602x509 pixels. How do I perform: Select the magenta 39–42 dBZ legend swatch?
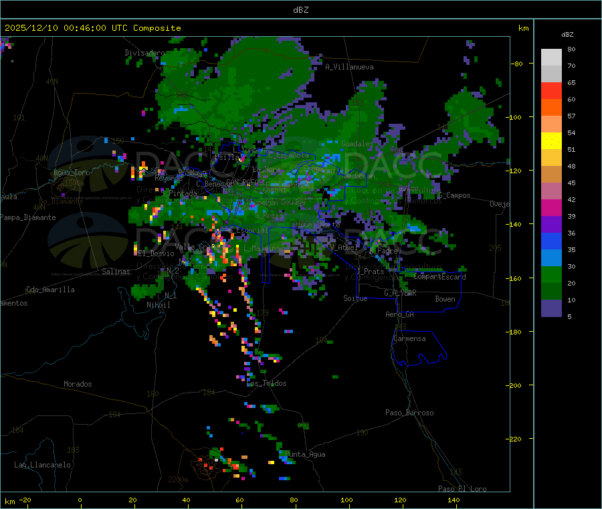click(551, 207)
